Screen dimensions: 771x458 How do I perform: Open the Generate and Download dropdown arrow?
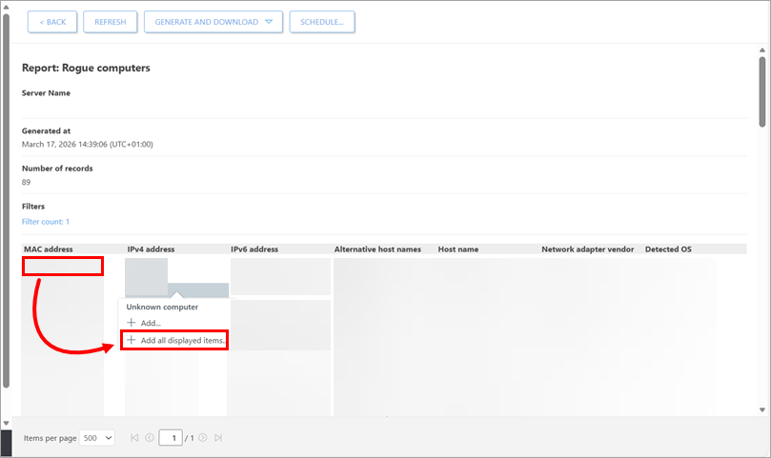coord(269,22)
